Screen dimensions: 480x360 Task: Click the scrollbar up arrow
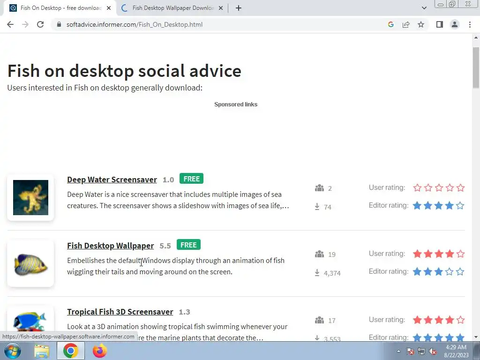pos(476,37)
